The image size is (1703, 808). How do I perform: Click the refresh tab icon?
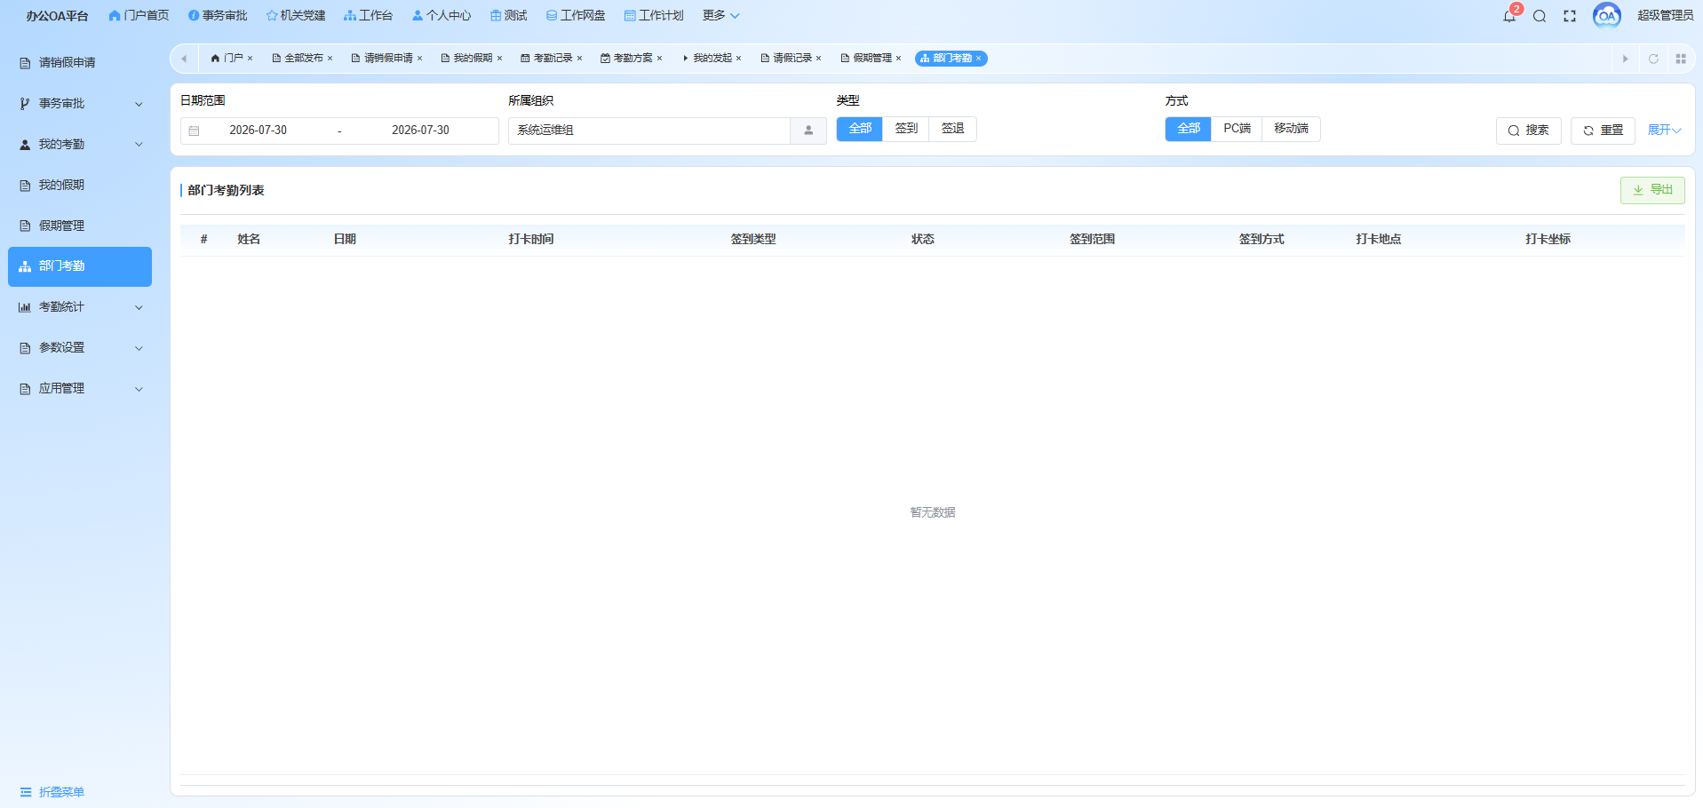coord(1653,59)
